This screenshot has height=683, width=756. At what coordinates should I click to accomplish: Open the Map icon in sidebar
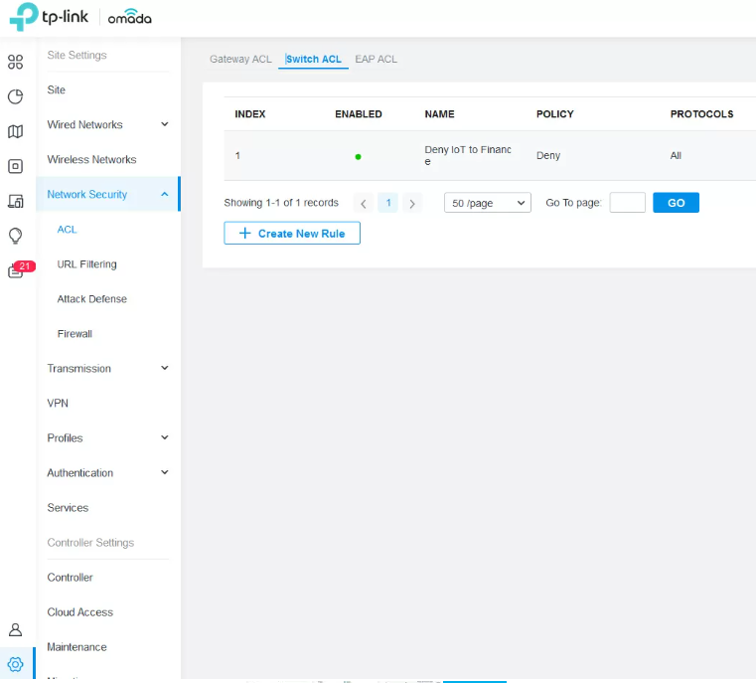(15, 132)
